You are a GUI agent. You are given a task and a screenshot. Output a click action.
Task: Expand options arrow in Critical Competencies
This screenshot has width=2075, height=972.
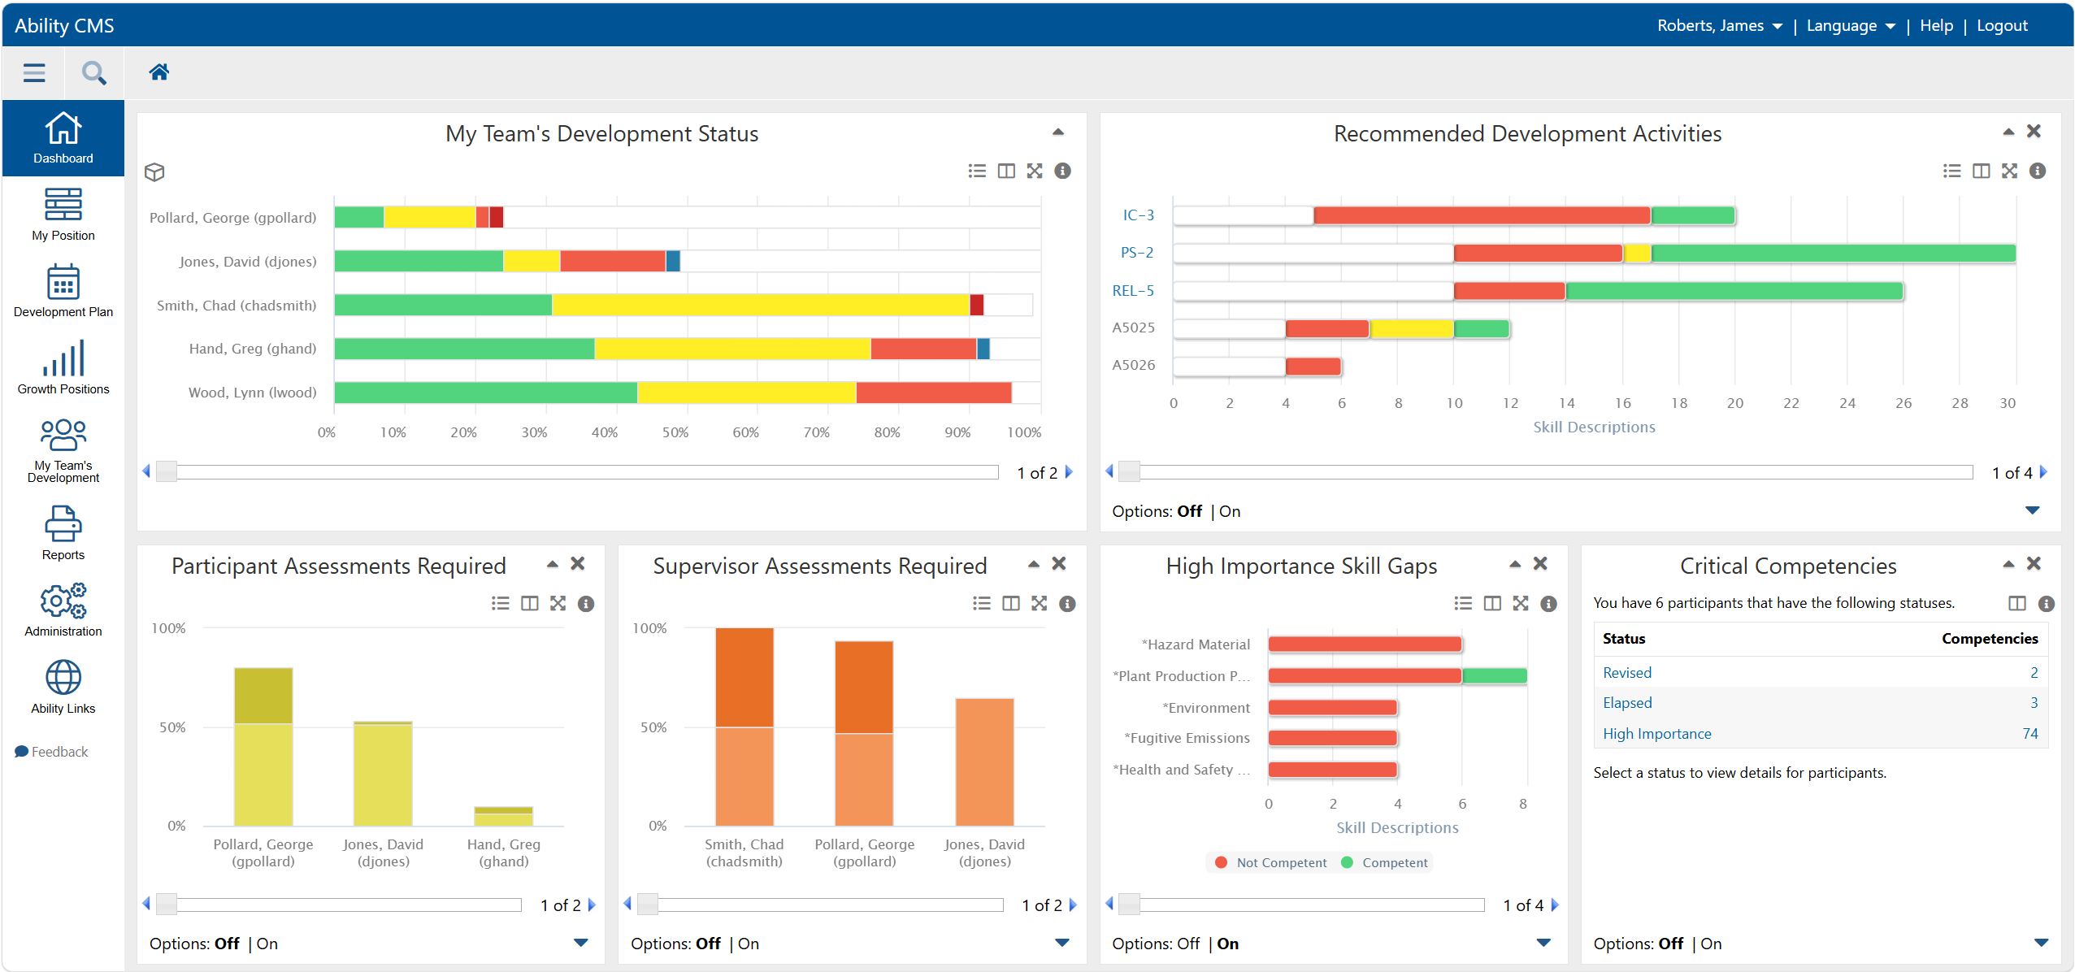click(x=2041, y=943)
